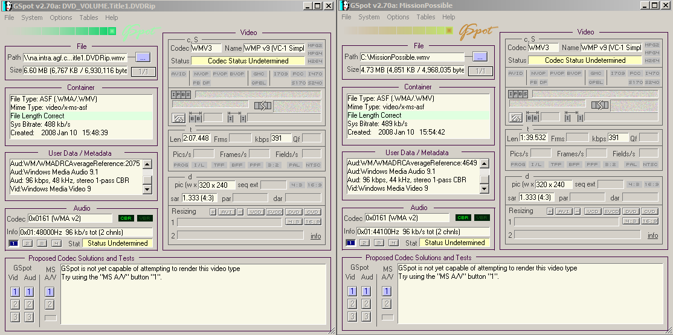Screen dimensions: 673x335
Task: Click IPBS frame-type icon in DVD_VOLUME window
Action: pyautogui.click(x=181, y=94)
